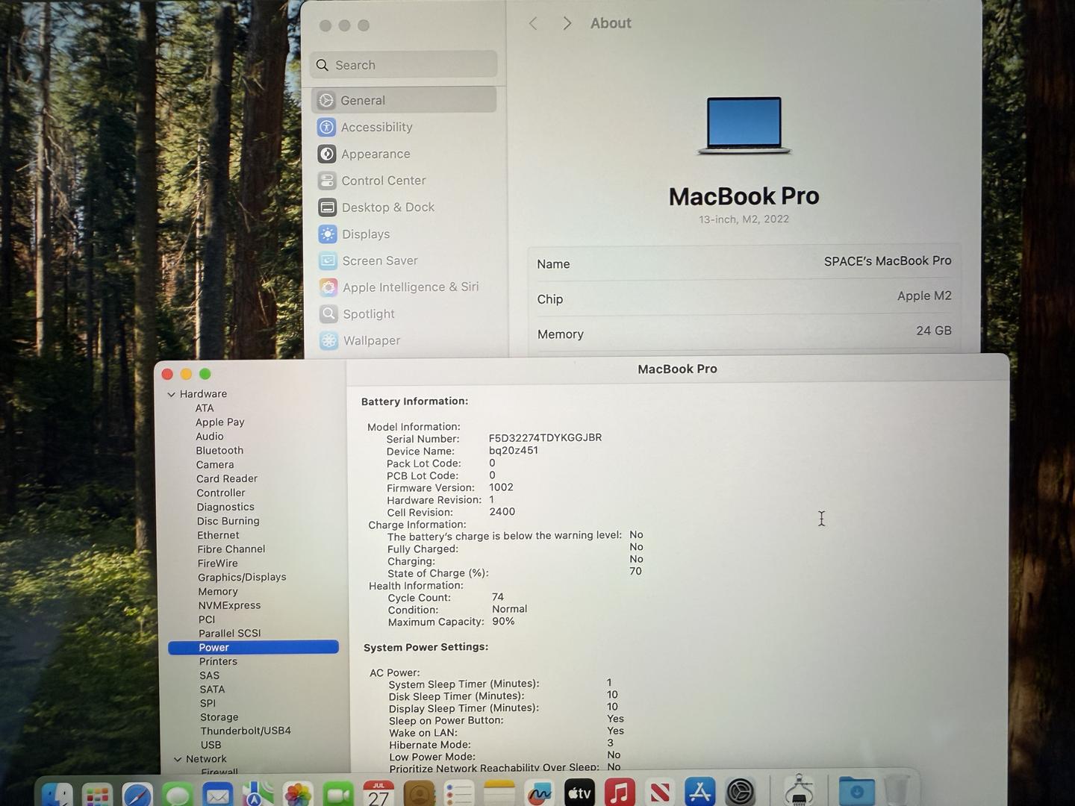Open Finder from the Dock

click(x=57, y=793)
